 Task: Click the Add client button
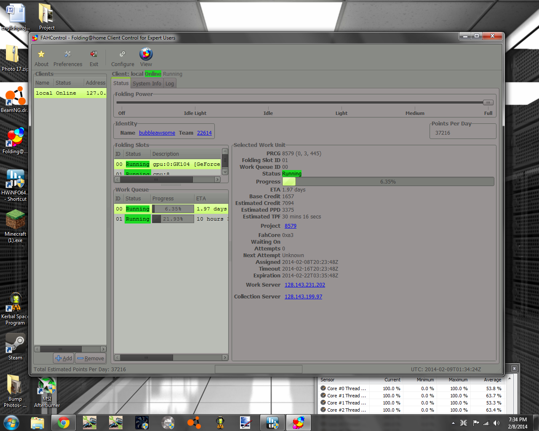(64, 358)
